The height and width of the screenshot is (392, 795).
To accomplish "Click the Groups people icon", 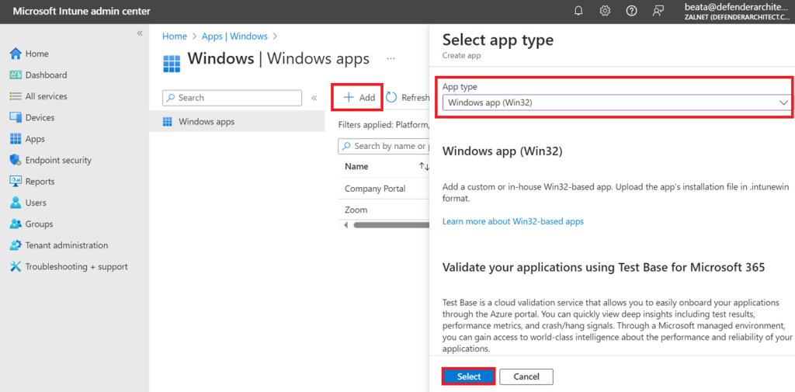I will [16, 224].
